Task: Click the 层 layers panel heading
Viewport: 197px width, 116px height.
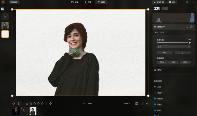Action: [2, 9]
